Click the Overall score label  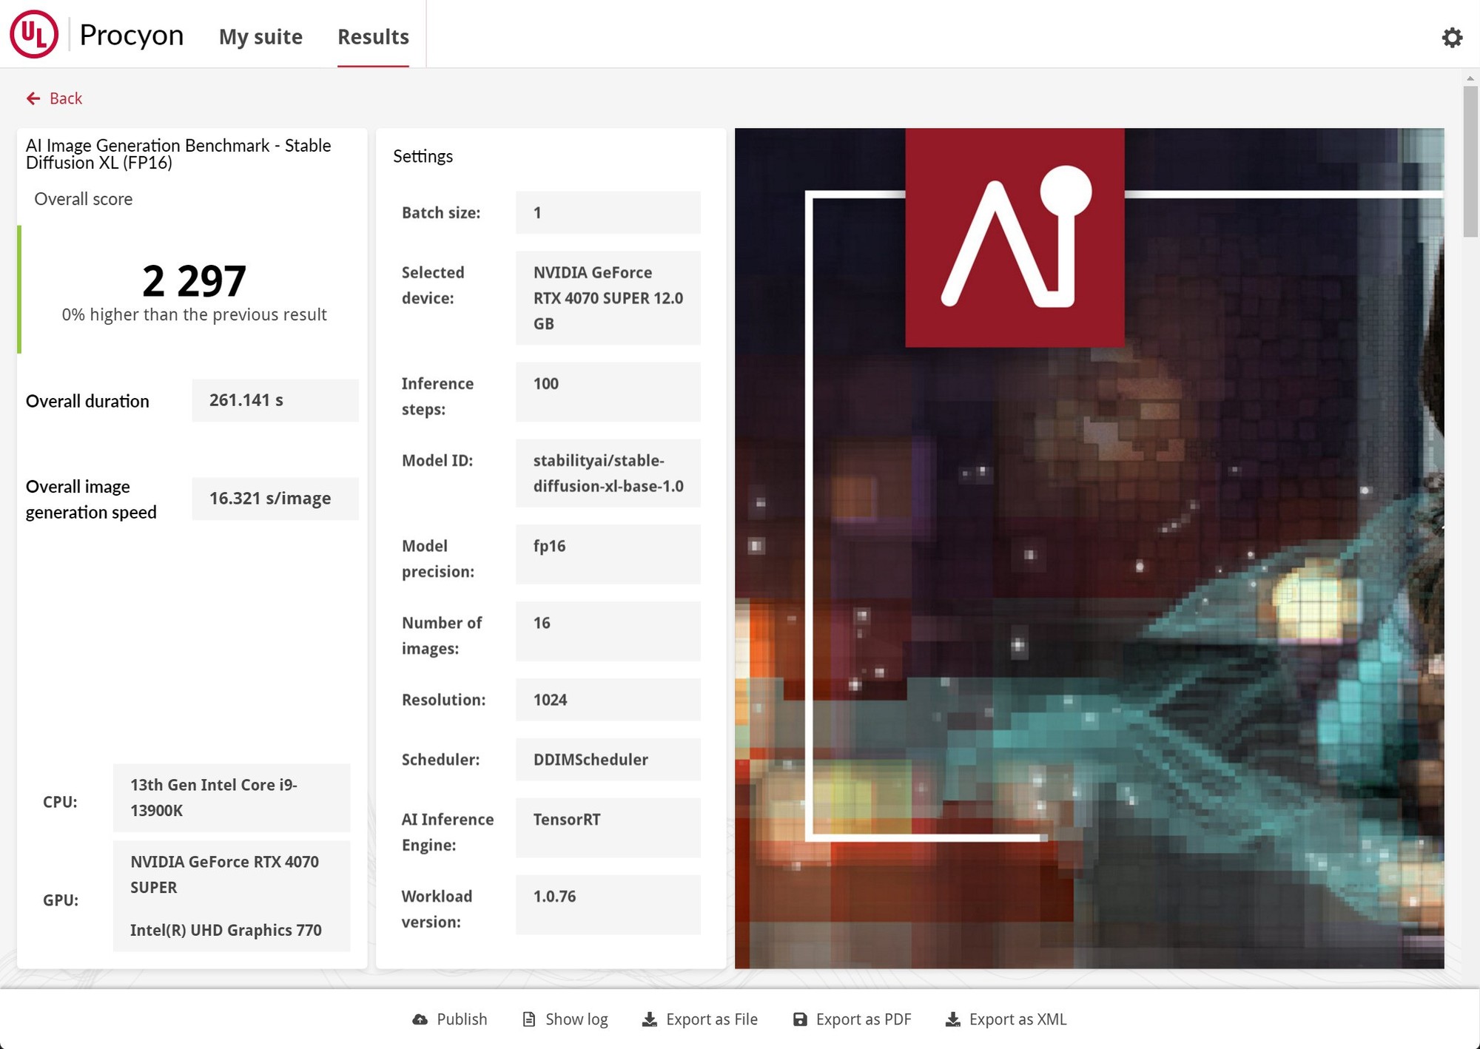tap(84, 199)
